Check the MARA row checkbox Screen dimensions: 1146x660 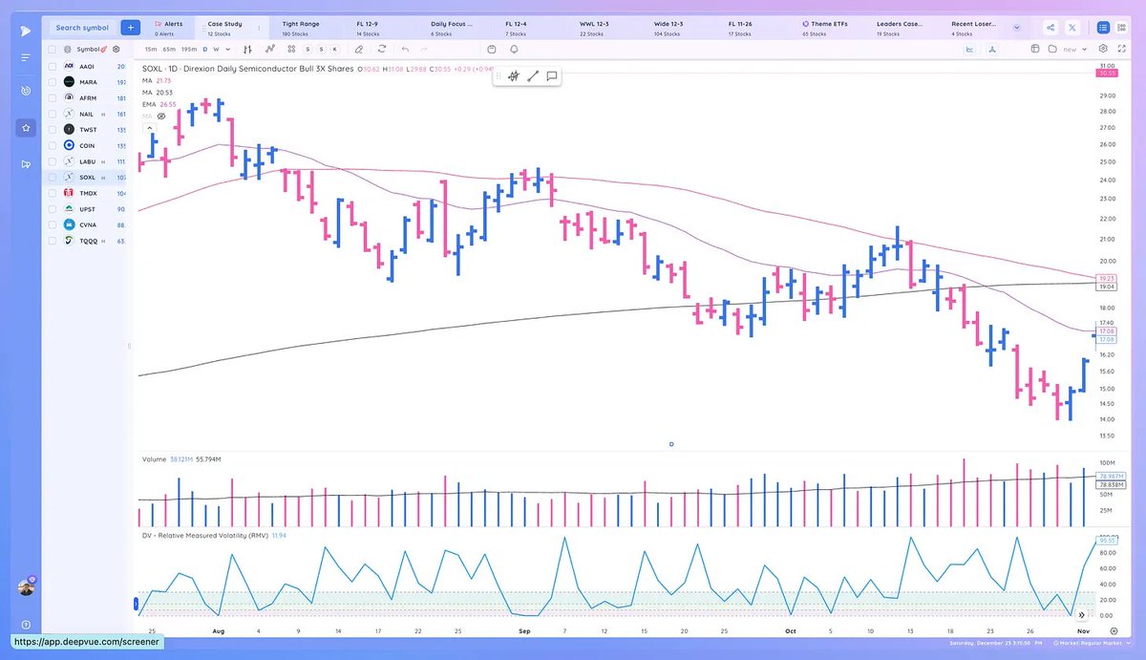[52, 82]
